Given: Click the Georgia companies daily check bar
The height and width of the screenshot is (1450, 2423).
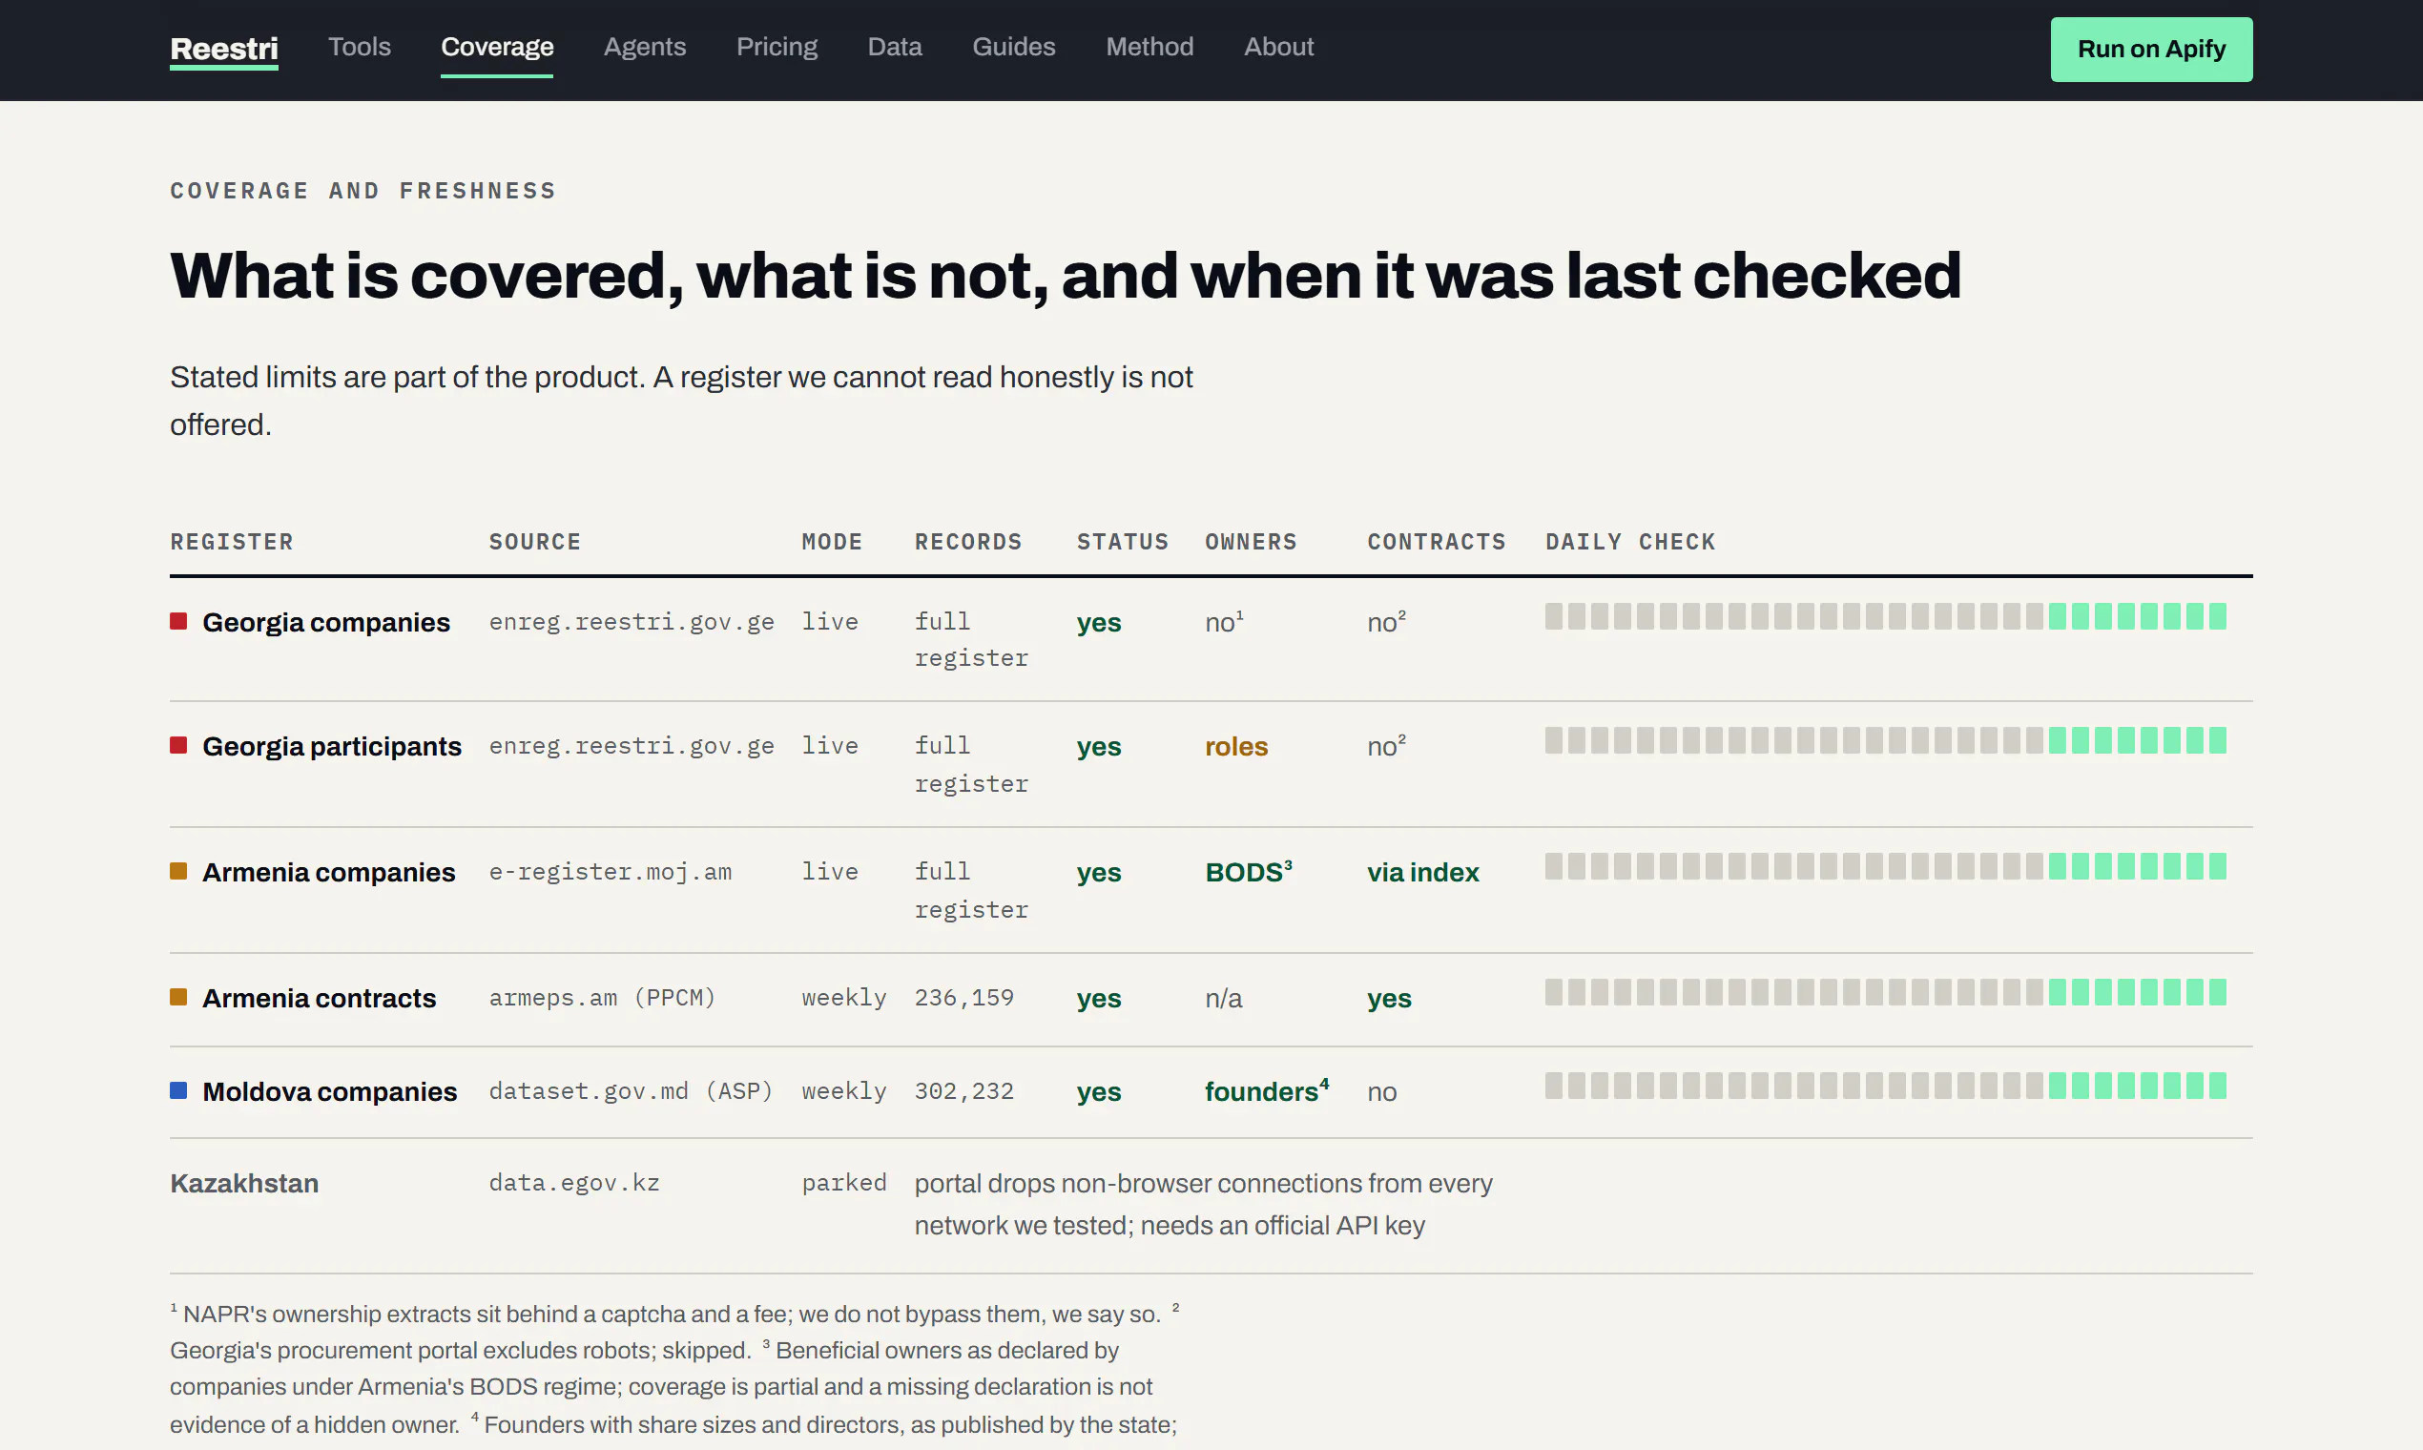Looking at the screenshot, I should (x=1886, y=616).
